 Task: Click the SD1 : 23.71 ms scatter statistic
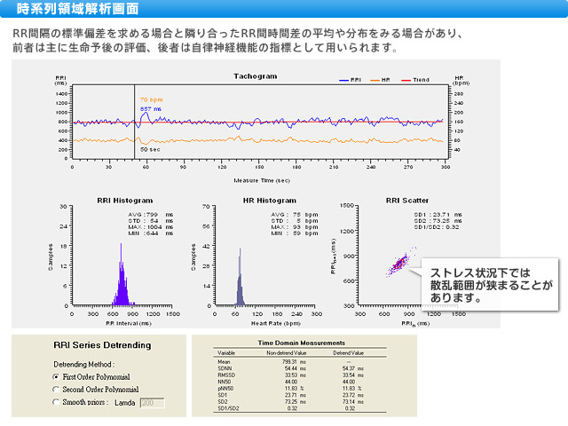point(438,215)
